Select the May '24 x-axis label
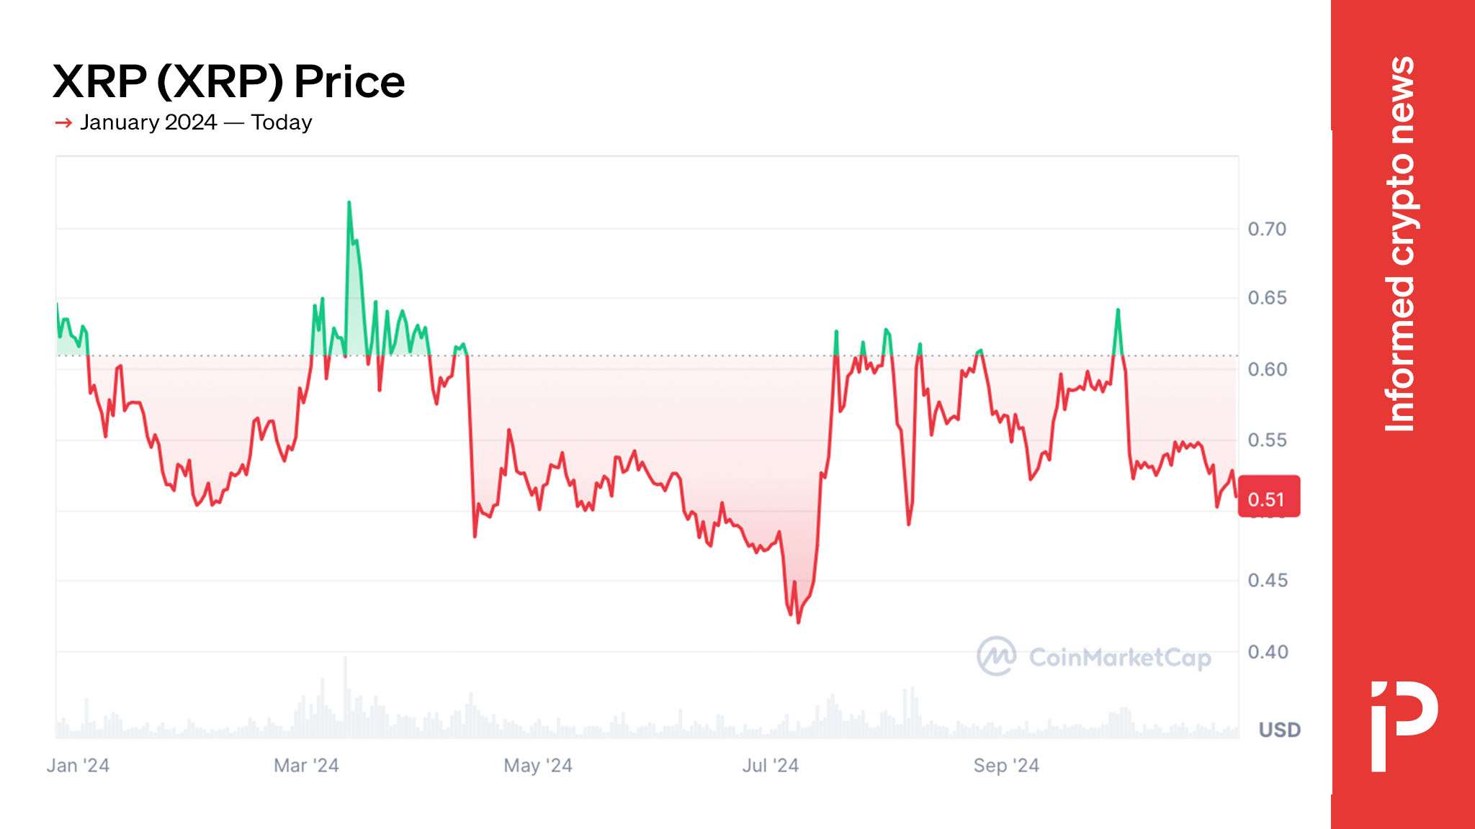Screen dimensions: 1475x829 click(x=537, y=765)
